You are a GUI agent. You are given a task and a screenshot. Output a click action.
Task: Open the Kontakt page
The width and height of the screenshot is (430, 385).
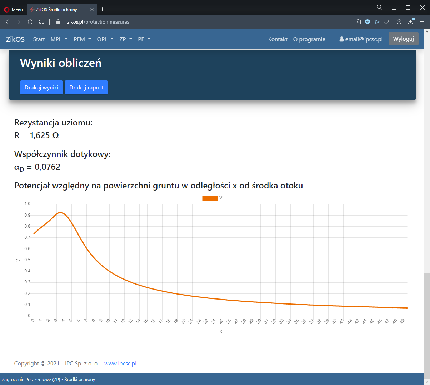[x=277, y=39]
